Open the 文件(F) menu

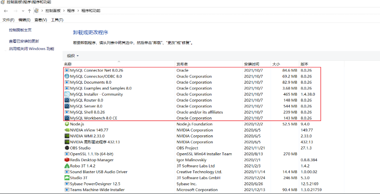click(x=8, y=20)
